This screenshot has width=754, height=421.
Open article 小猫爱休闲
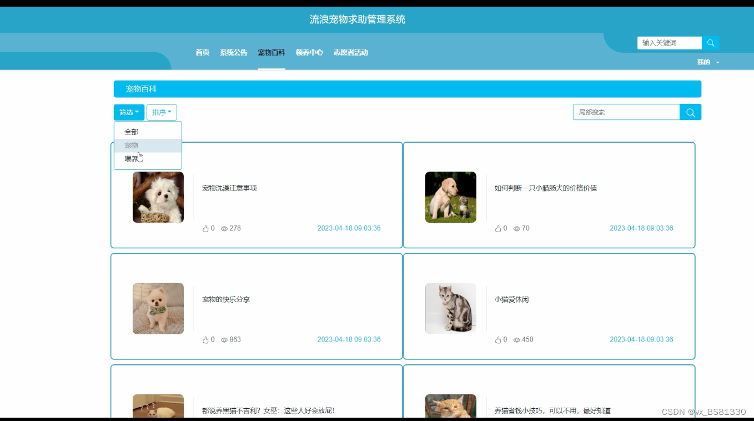[511, 299]
